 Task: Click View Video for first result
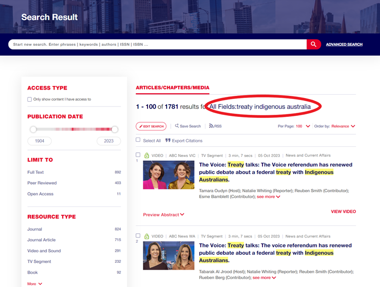[x=343, y=211]
